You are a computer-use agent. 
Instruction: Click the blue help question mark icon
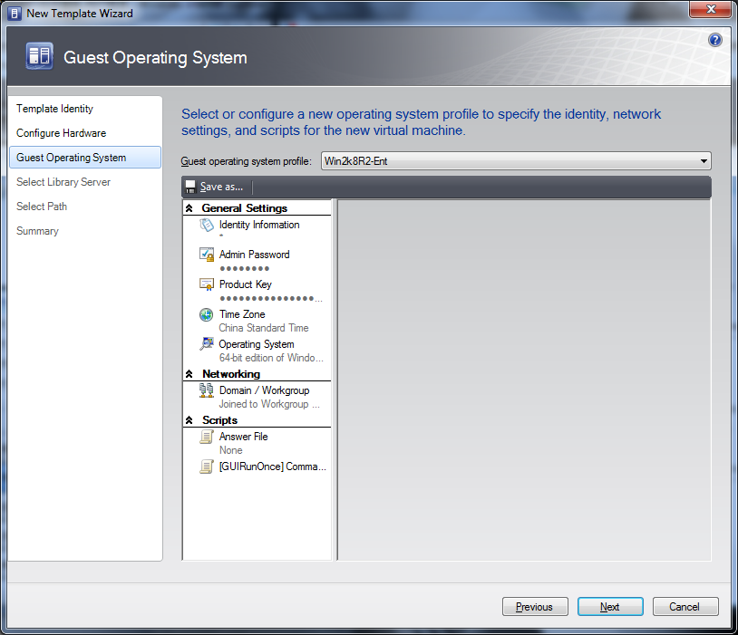coord(715,40)
